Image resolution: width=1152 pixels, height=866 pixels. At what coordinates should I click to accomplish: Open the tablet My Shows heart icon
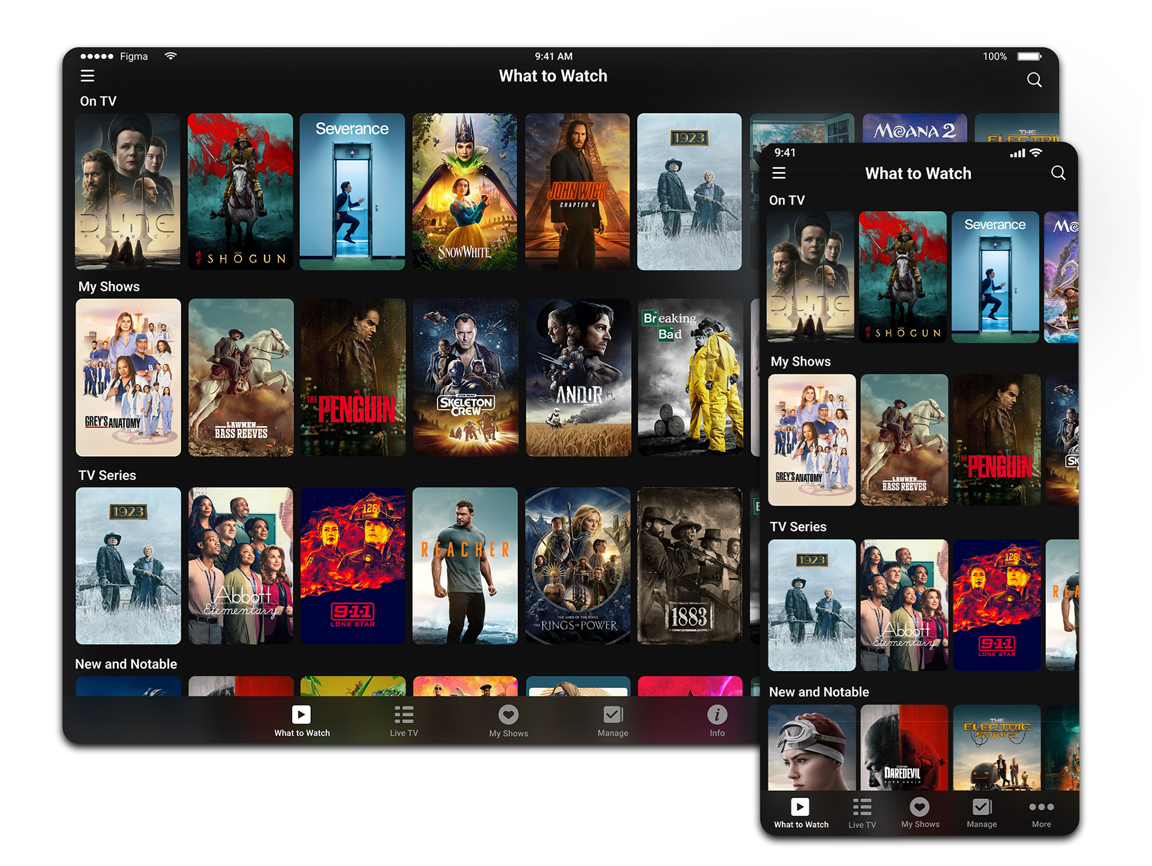(508, 715)
